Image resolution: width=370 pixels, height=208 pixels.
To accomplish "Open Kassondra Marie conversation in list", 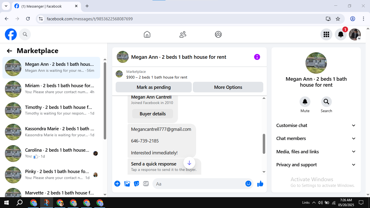I will tap(51, 132).
